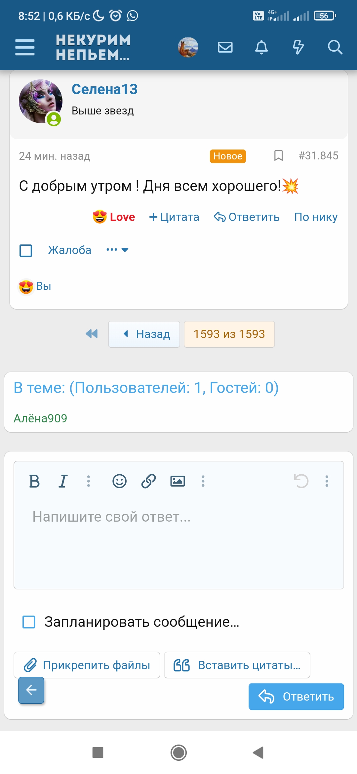
Task: Open notifications bell icon
Action: 261,47
